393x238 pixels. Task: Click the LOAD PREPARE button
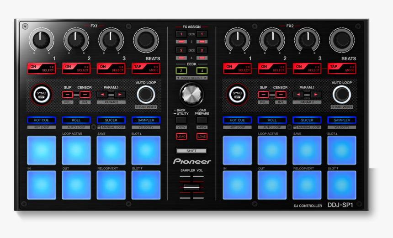coord(202,120)
